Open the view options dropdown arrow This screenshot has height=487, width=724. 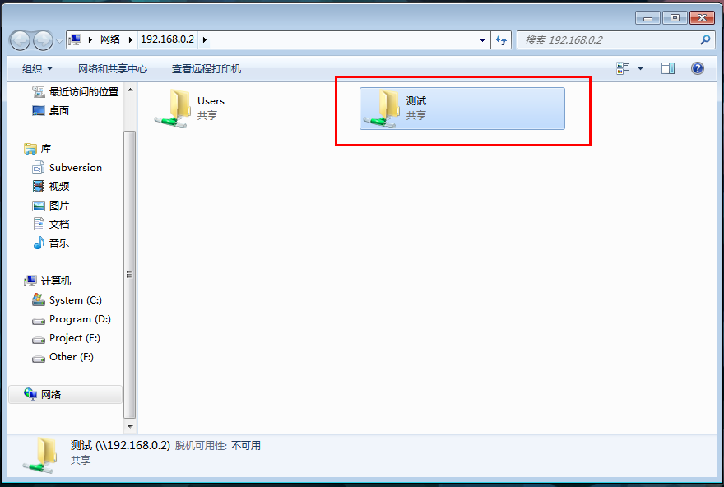(640, 69)
